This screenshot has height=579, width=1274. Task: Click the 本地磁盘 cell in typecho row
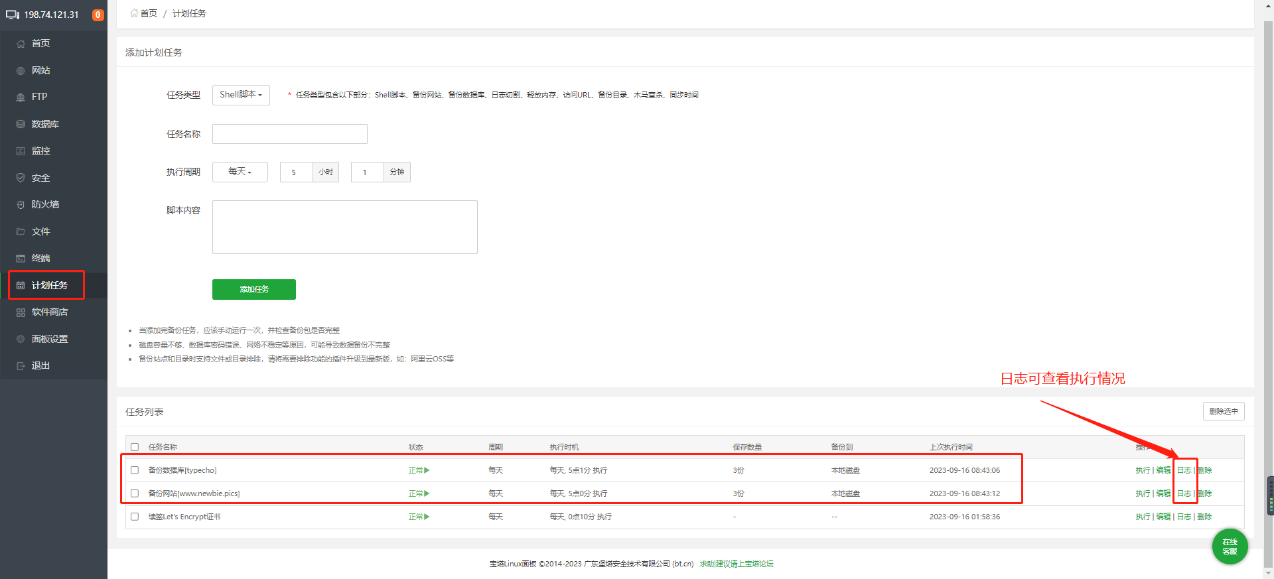[x=845, y=470]
